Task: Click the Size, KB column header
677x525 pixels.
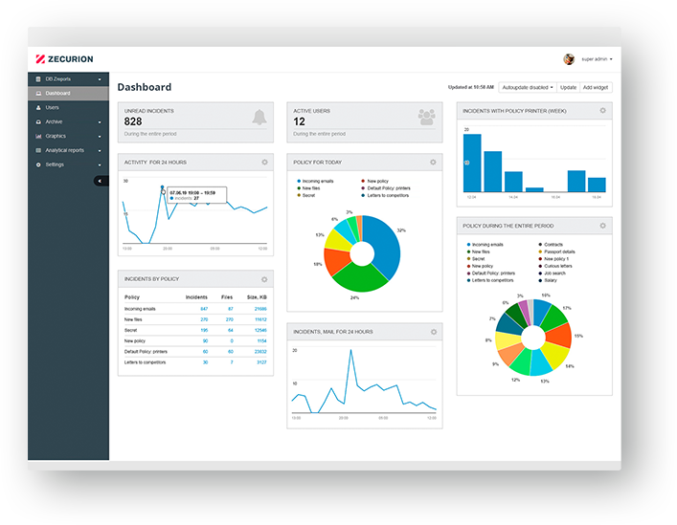Action: point(257,297)
